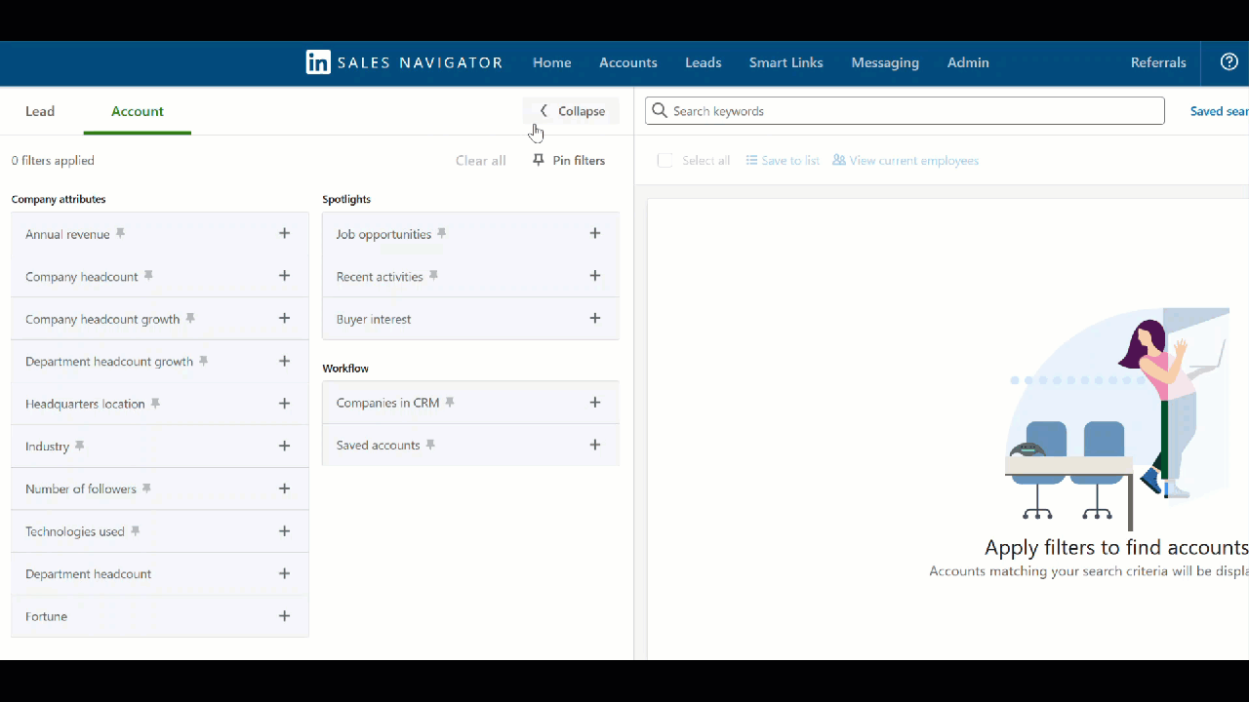Click the Clear all link

480,160
